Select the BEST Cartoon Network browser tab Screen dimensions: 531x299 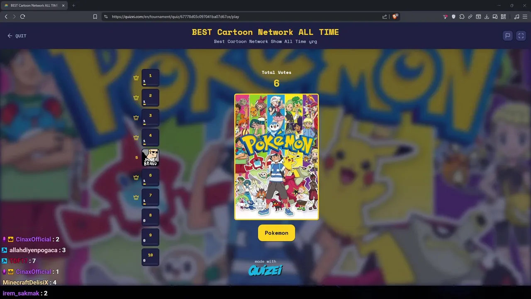(34, 5)
